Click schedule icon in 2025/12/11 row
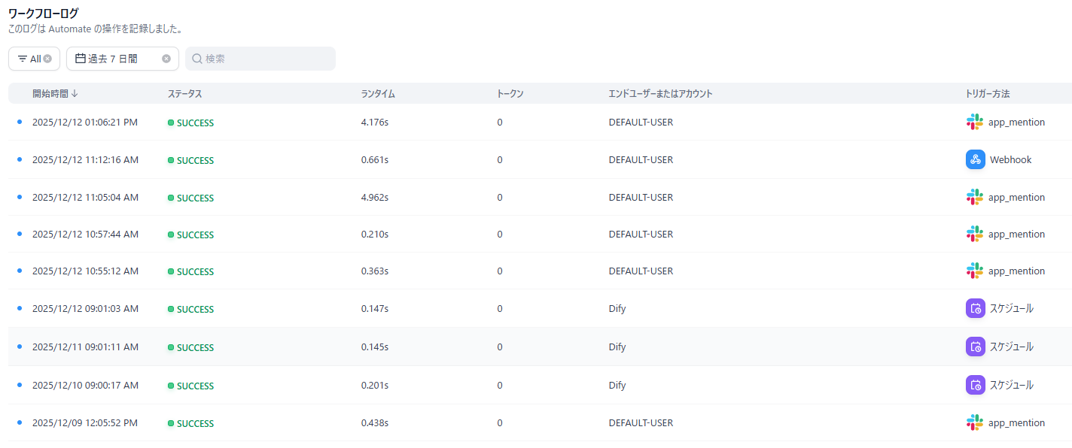 pos(975,347)
